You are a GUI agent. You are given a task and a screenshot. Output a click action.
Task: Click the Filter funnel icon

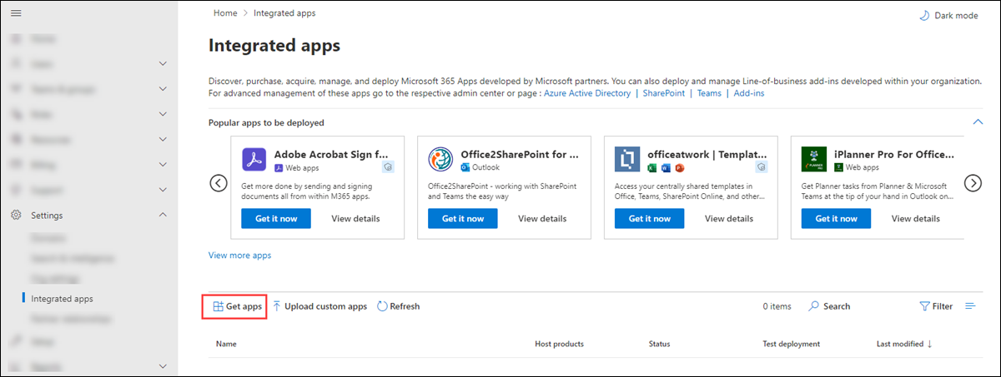click(x=924, y=306)
